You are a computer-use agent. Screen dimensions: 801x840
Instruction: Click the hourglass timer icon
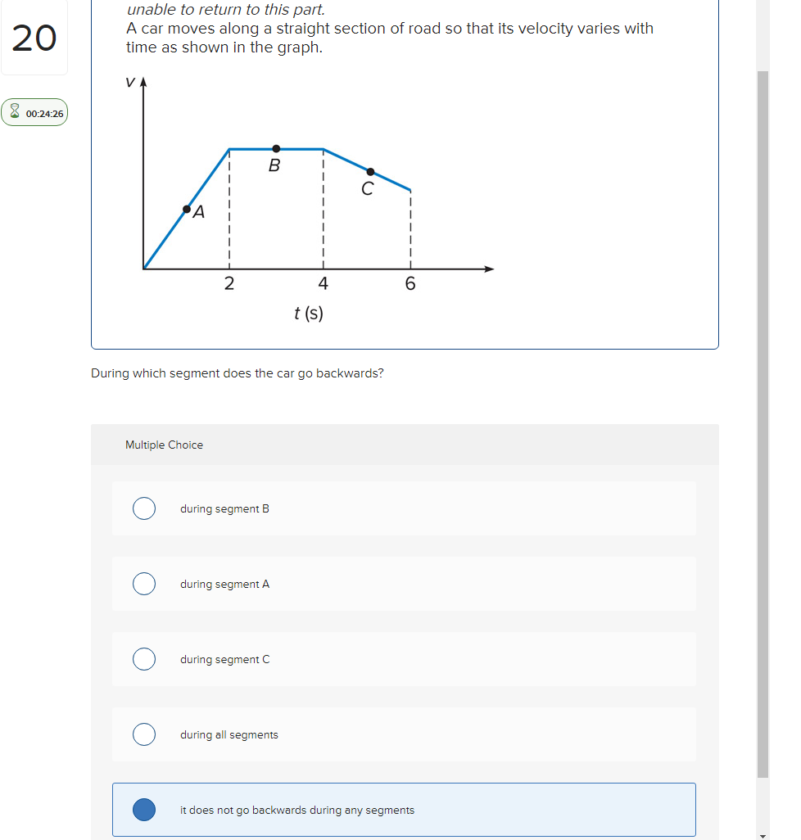click(15, 112)
